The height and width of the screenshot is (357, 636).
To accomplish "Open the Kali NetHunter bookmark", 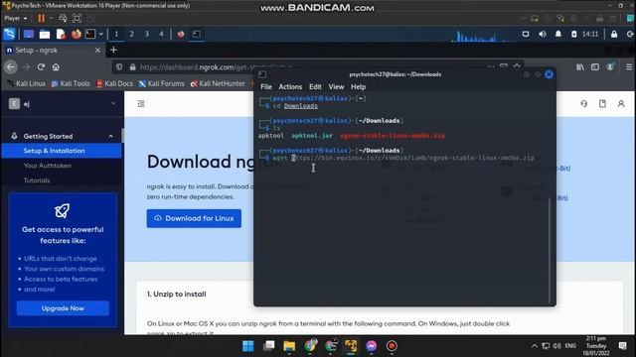I will [x=218, y=83].
